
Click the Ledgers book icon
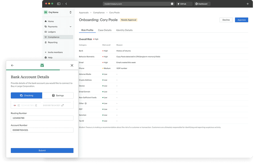tap(46, 32)
